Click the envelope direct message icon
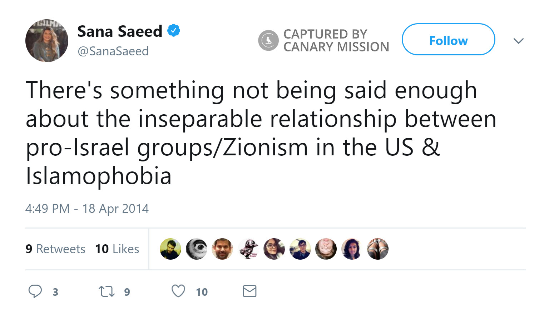Image resolution: width=554 pixels, height=315 pixels. (249, 291)
